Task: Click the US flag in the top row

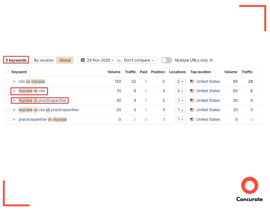Action: (192, 81)
